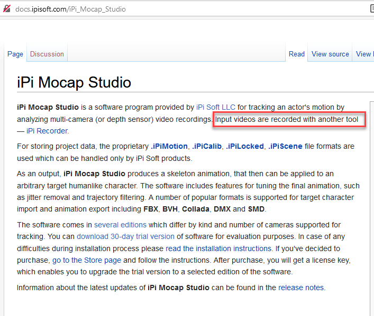Open the Page tab
374x316 pixels.
15,54
